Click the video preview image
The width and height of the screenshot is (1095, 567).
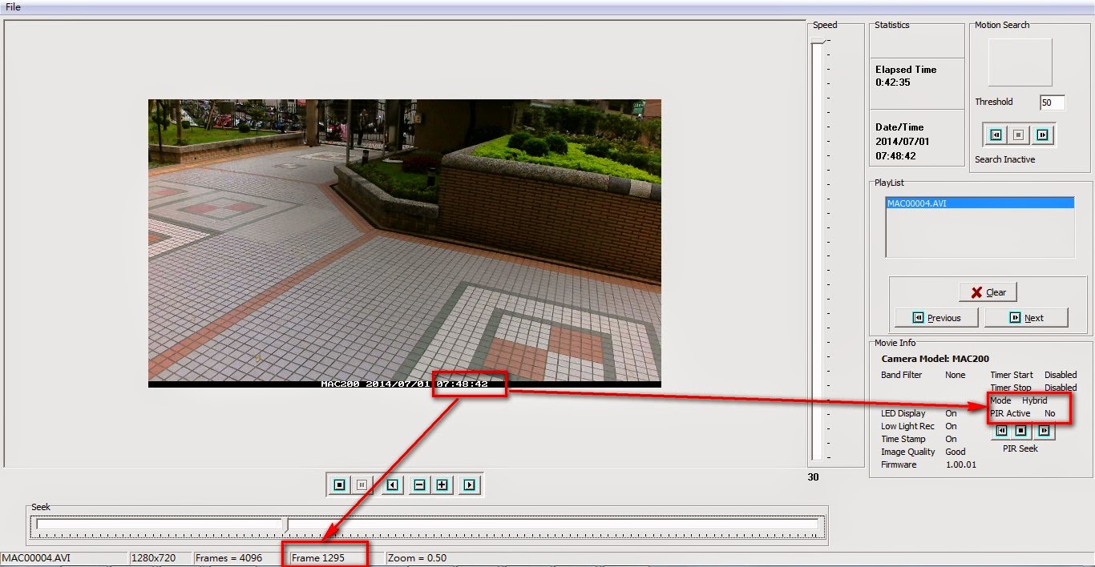[x=405, y=243]
